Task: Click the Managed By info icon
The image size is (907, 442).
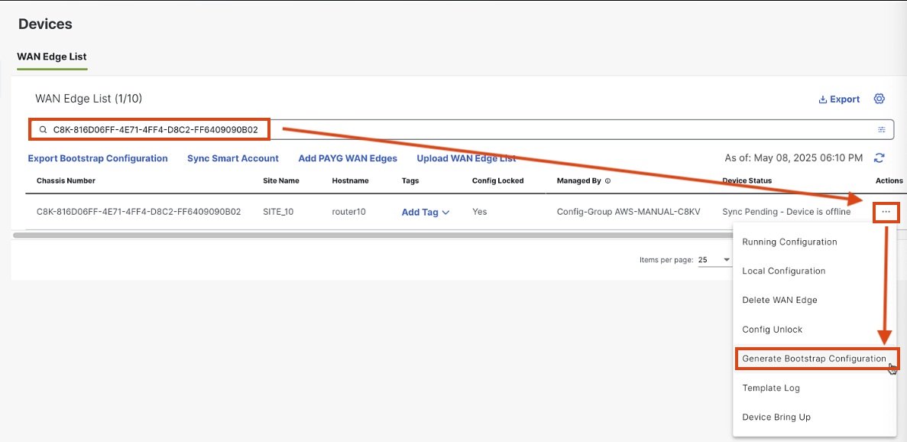Action: pos(607,180)
